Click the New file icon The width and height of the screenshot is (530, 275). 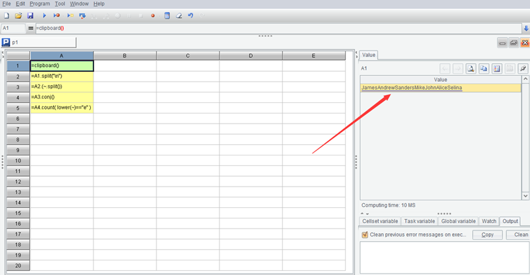pos(6,15)
